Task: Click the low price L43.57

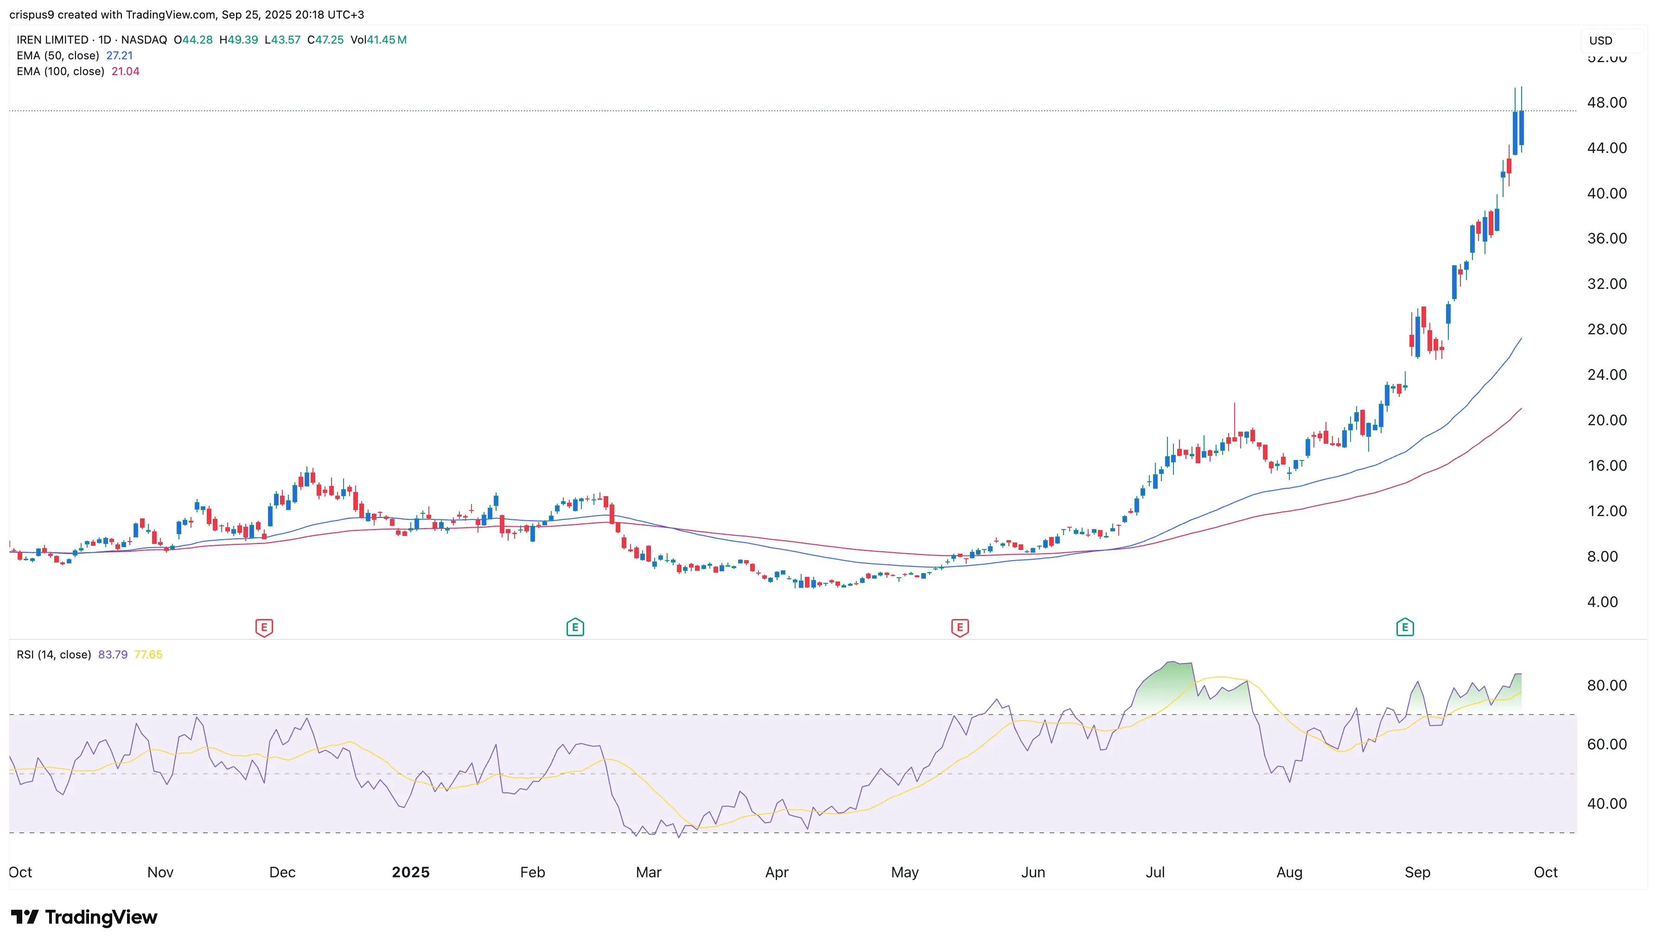Action: (x=283, y=39)
